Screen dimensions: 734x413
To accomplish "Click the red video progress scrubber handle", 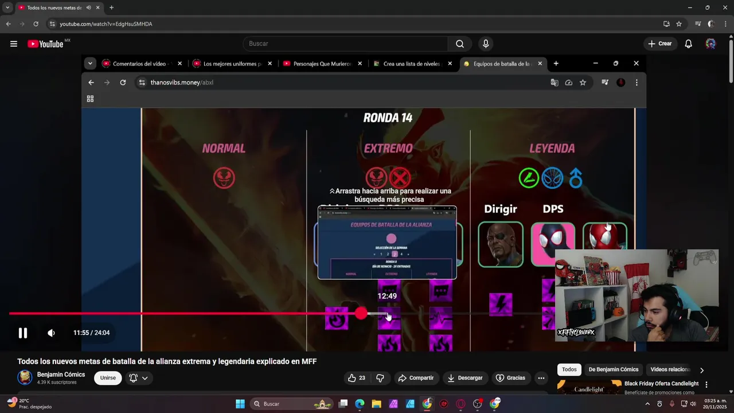I will [361, 313].
